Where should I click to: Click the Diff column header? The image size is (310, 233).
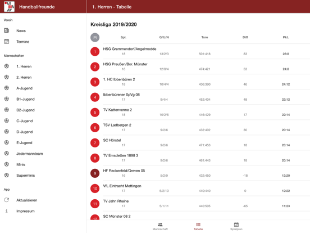tap(245, 37)
